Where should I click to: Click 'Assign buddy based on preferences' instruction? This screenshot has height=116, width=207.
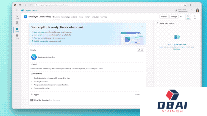[x=51, y=85]
